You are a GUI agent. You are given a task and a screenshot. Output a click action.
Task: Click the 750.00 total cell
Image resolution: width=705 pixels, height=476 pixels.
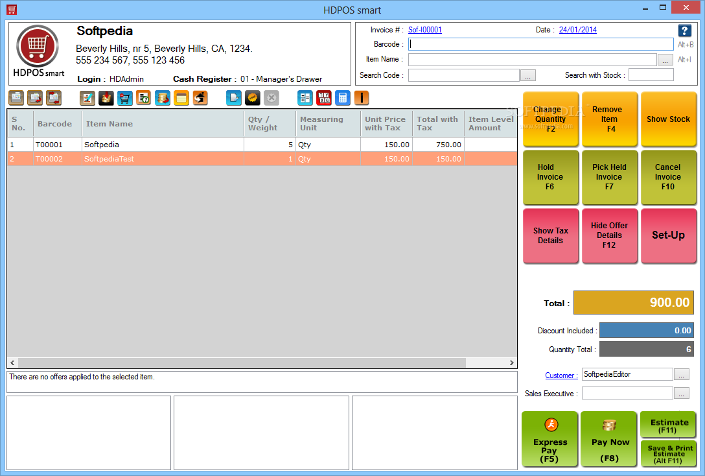tap(439, 145)
